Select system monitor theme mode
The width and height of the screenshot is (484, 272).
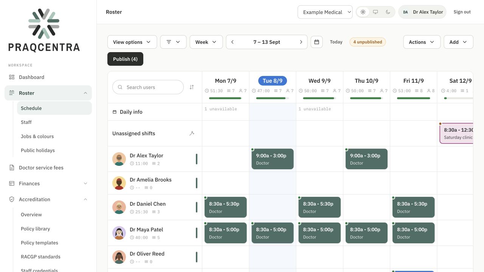[x=375, y=12]
